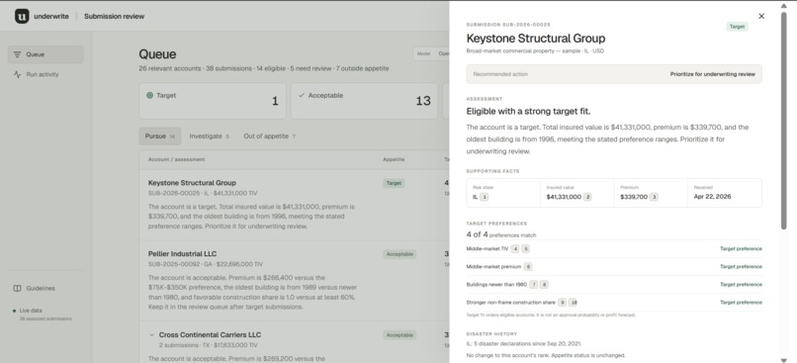The image size is (797, 363).
Task: Click the scrollbar down arrow
Action: click(x=783, y=360)
